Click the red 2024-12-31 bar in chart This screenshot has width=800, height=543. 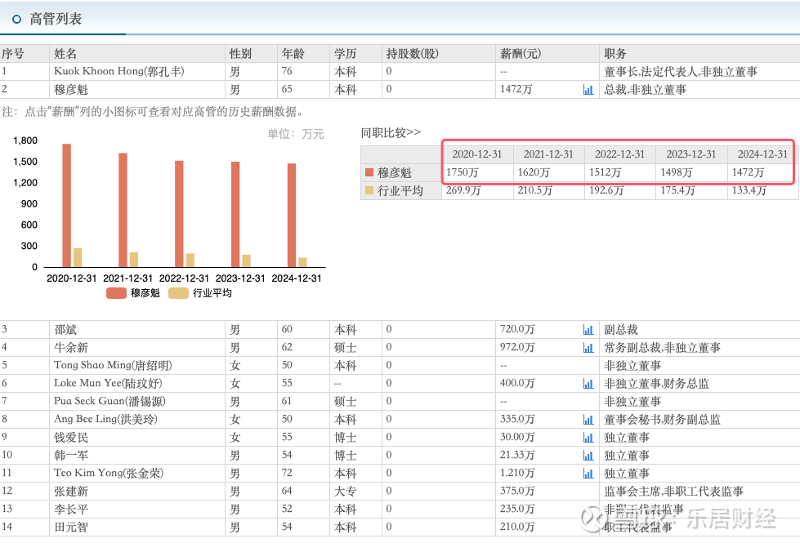click(292, 216)
